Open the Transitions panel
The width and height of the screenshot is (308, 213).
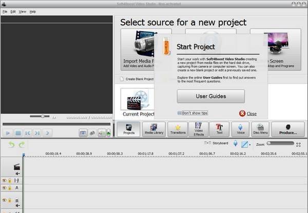[178, 129]
